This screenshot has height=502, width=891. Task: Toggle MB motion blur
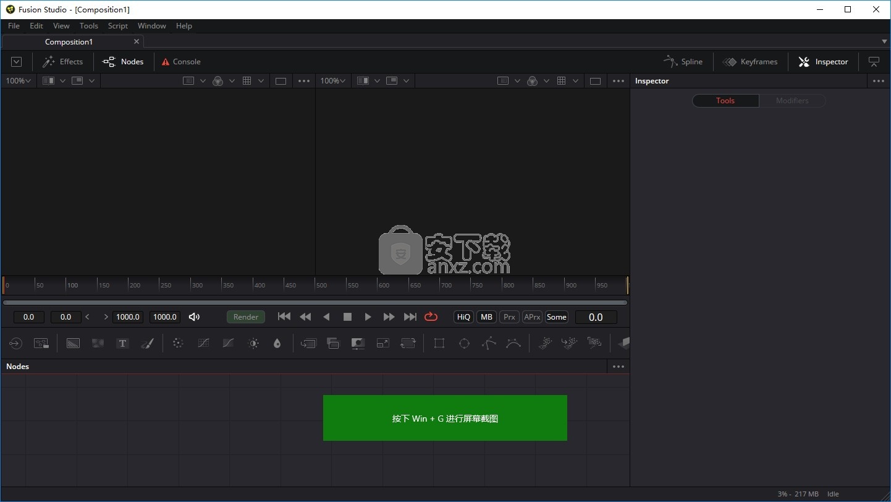[487, 317]
